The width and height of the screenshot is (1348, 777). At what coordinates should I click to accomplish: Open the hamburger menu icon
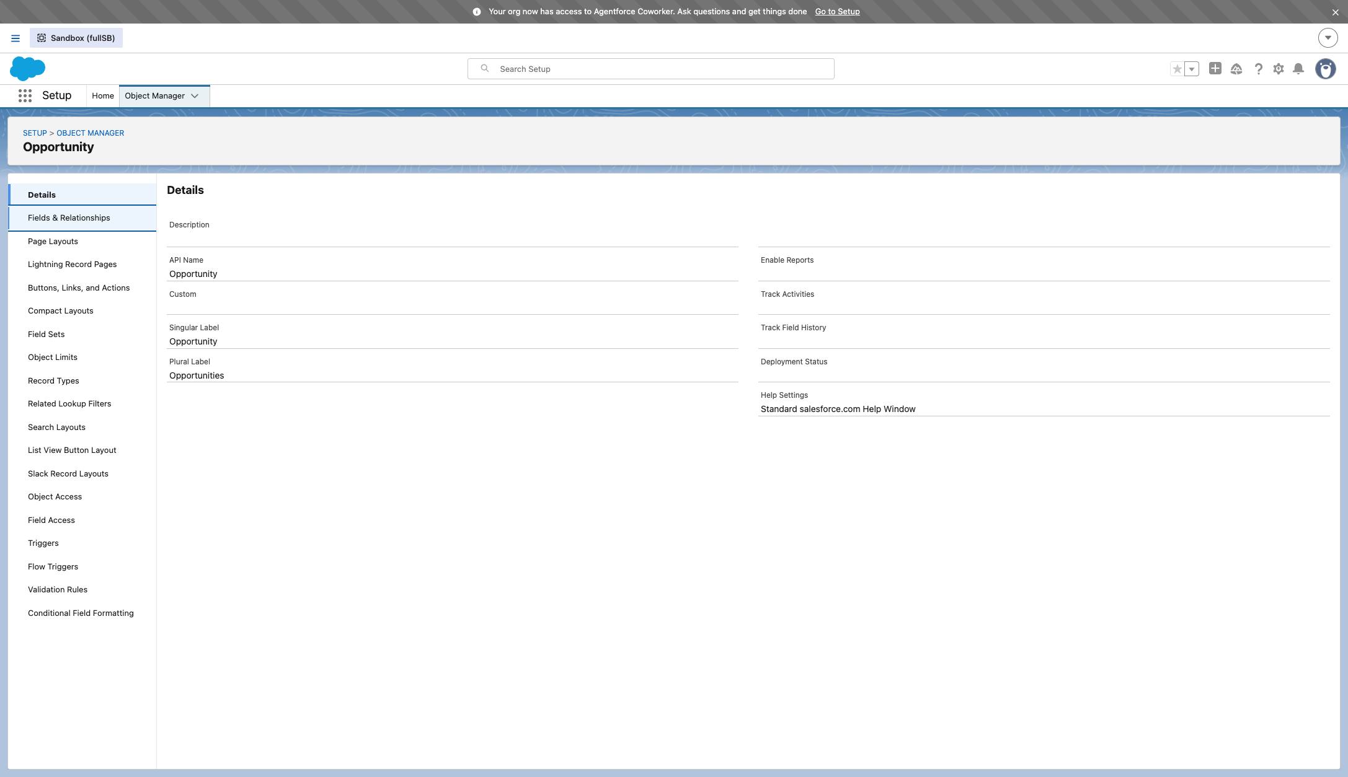(16, 38)
